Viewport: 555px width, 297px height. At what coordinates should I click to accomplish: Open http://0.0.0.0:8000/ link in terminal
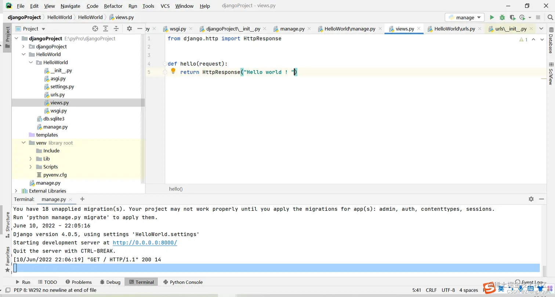pyautogui.click(x=145, y=243)
